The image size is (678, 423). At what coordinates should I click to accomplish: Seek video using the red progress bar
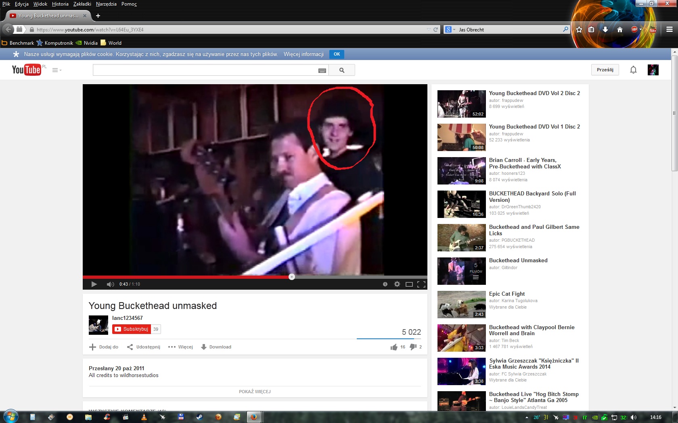tap(255, 277)
